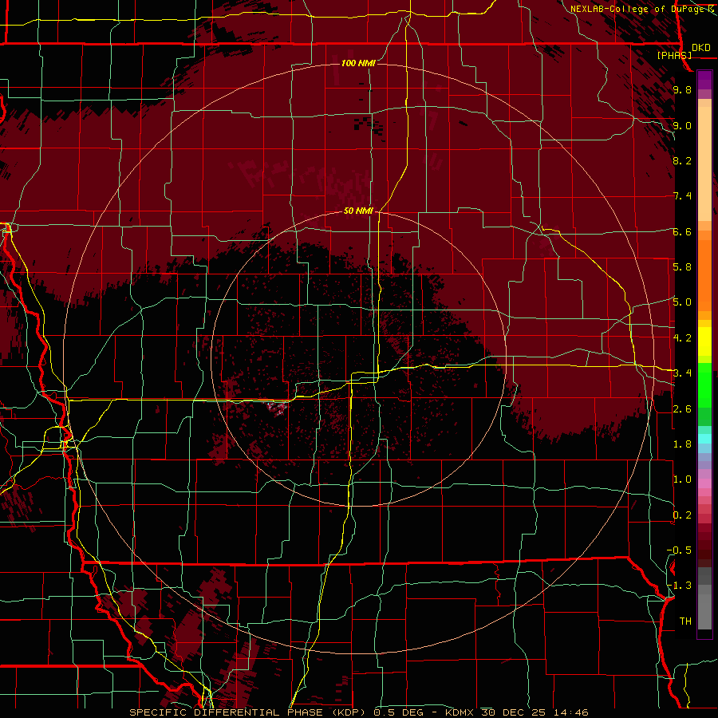Image resolution: width=718 pixels, height=718 pixels.
Task: Click the "NEXLAB-College of DuPage" credit text
Action: [x=638, y=9]
